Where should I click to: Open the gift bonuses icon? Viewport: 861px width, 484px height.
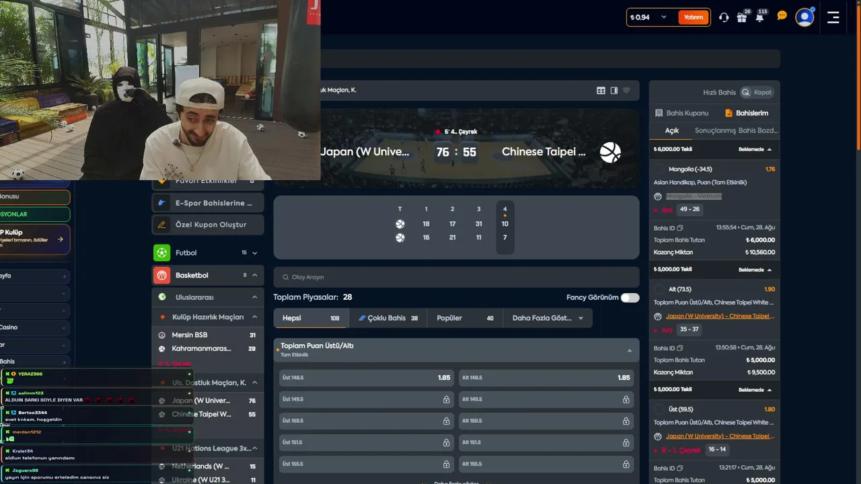(741, 17)
